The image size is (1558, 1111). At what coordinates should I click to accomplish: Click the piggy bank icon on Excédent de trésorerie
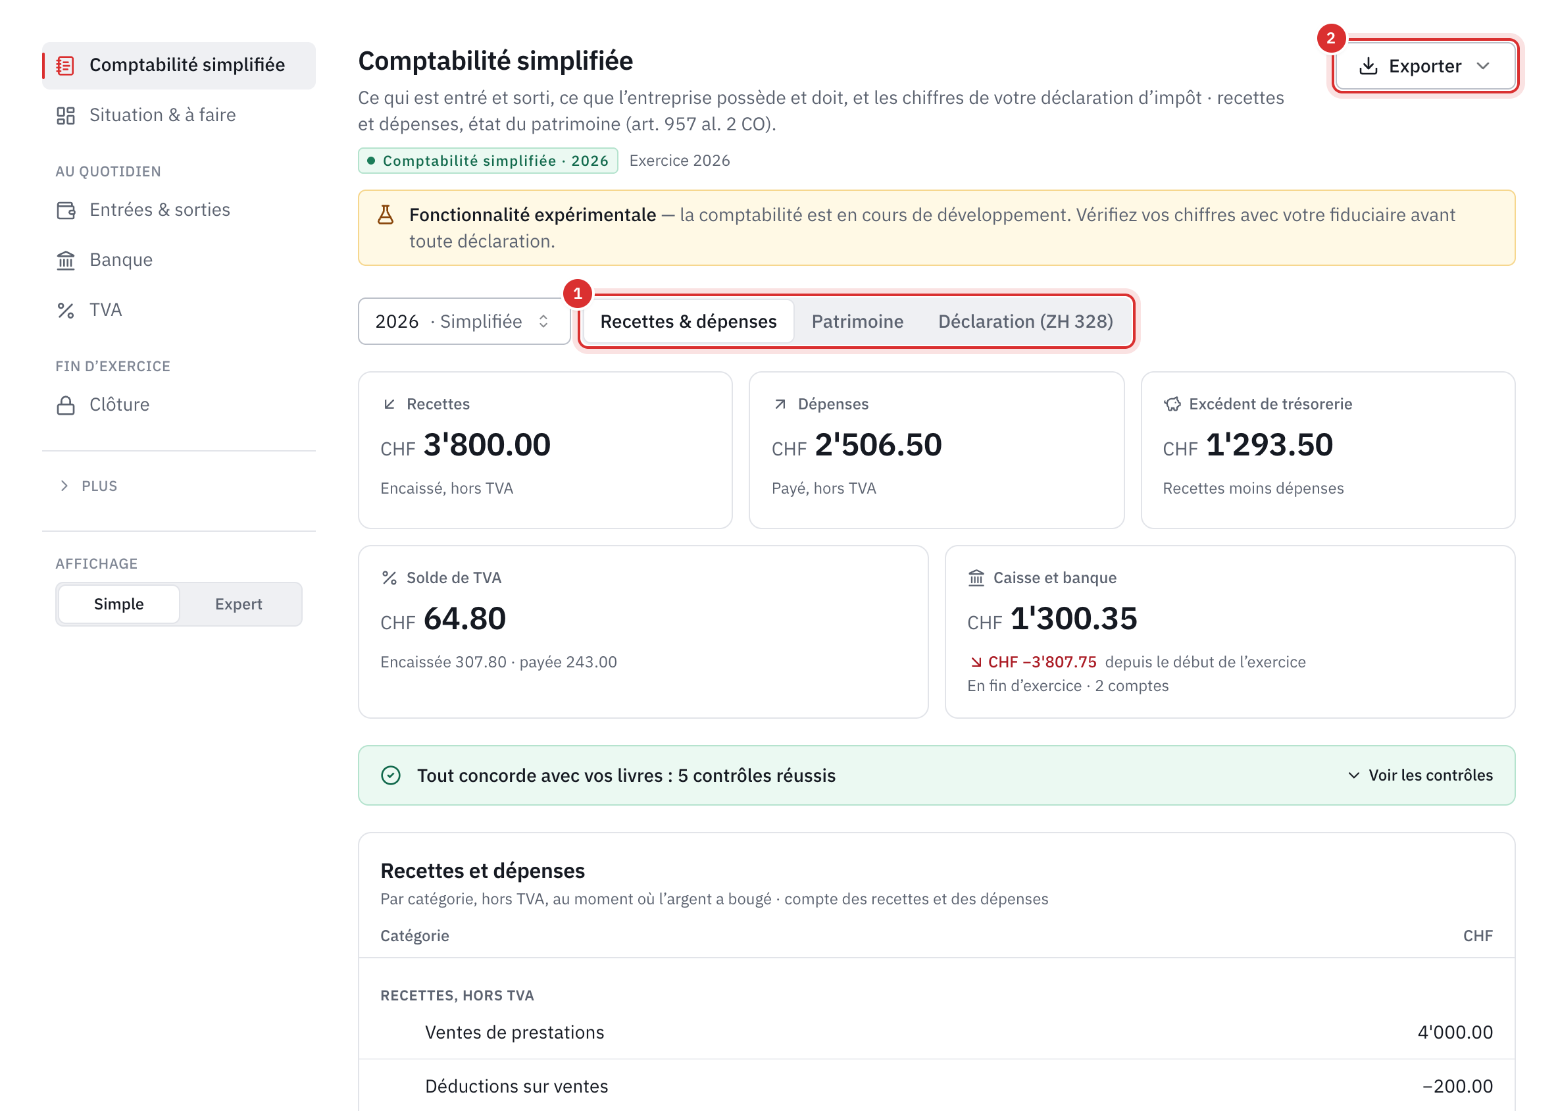(1172, 404)
